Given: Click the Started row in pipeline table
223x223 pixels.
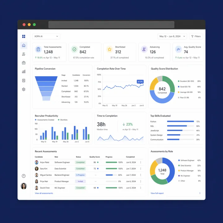Looking at the screenshot, I should click(x=75, y=86).
